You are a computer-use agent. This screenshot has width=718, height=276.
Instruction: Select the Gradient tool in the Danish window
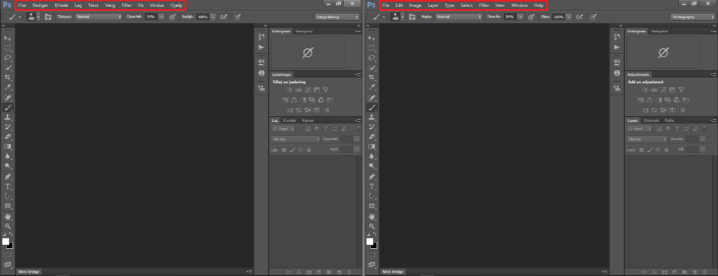(x=8, y=147)
